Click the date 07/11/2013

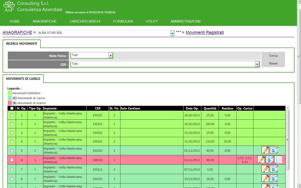(192, 169)
